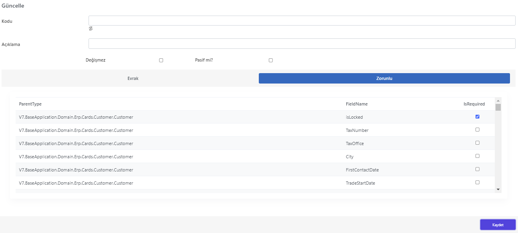Check IsRequired for TradeStartDate row
Screen dimensions: 518x233
coord(477,182)
